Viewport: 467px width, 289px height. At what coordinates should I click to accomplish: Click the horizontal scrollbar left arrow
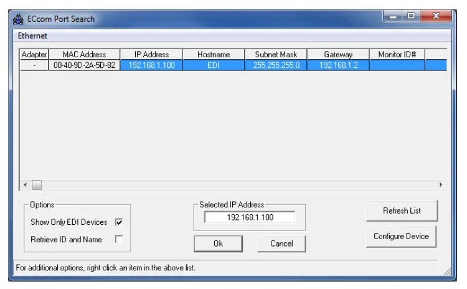tap(26, 185)
